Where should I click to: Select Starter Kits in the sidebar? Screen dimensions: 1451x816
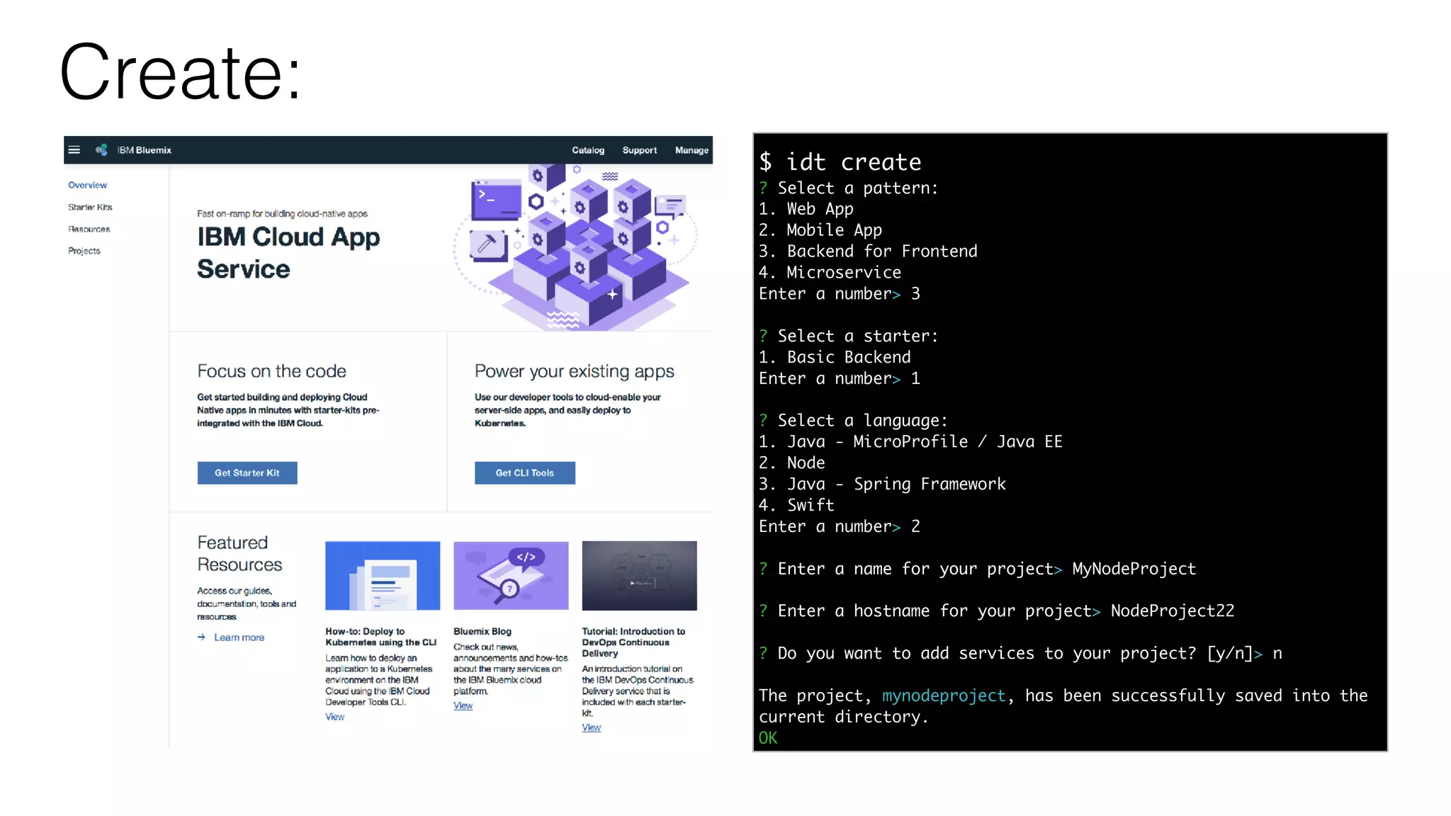[x=90, y=207]
